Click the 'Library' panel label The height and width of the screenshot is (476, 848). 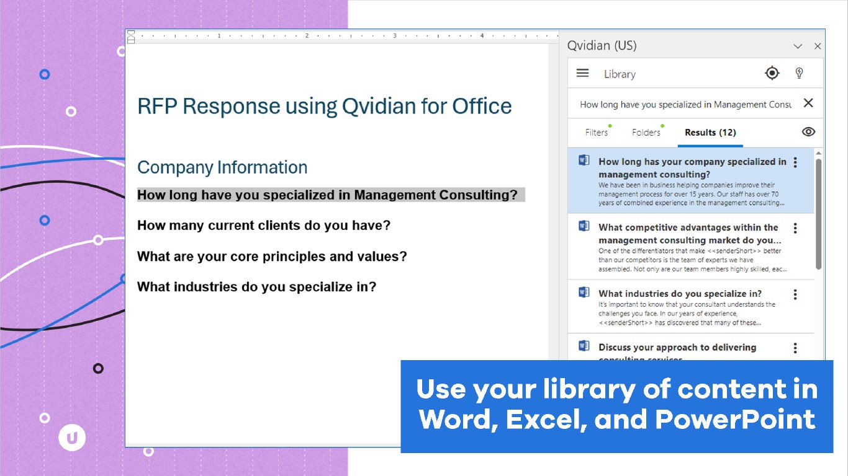pos(620,74)
